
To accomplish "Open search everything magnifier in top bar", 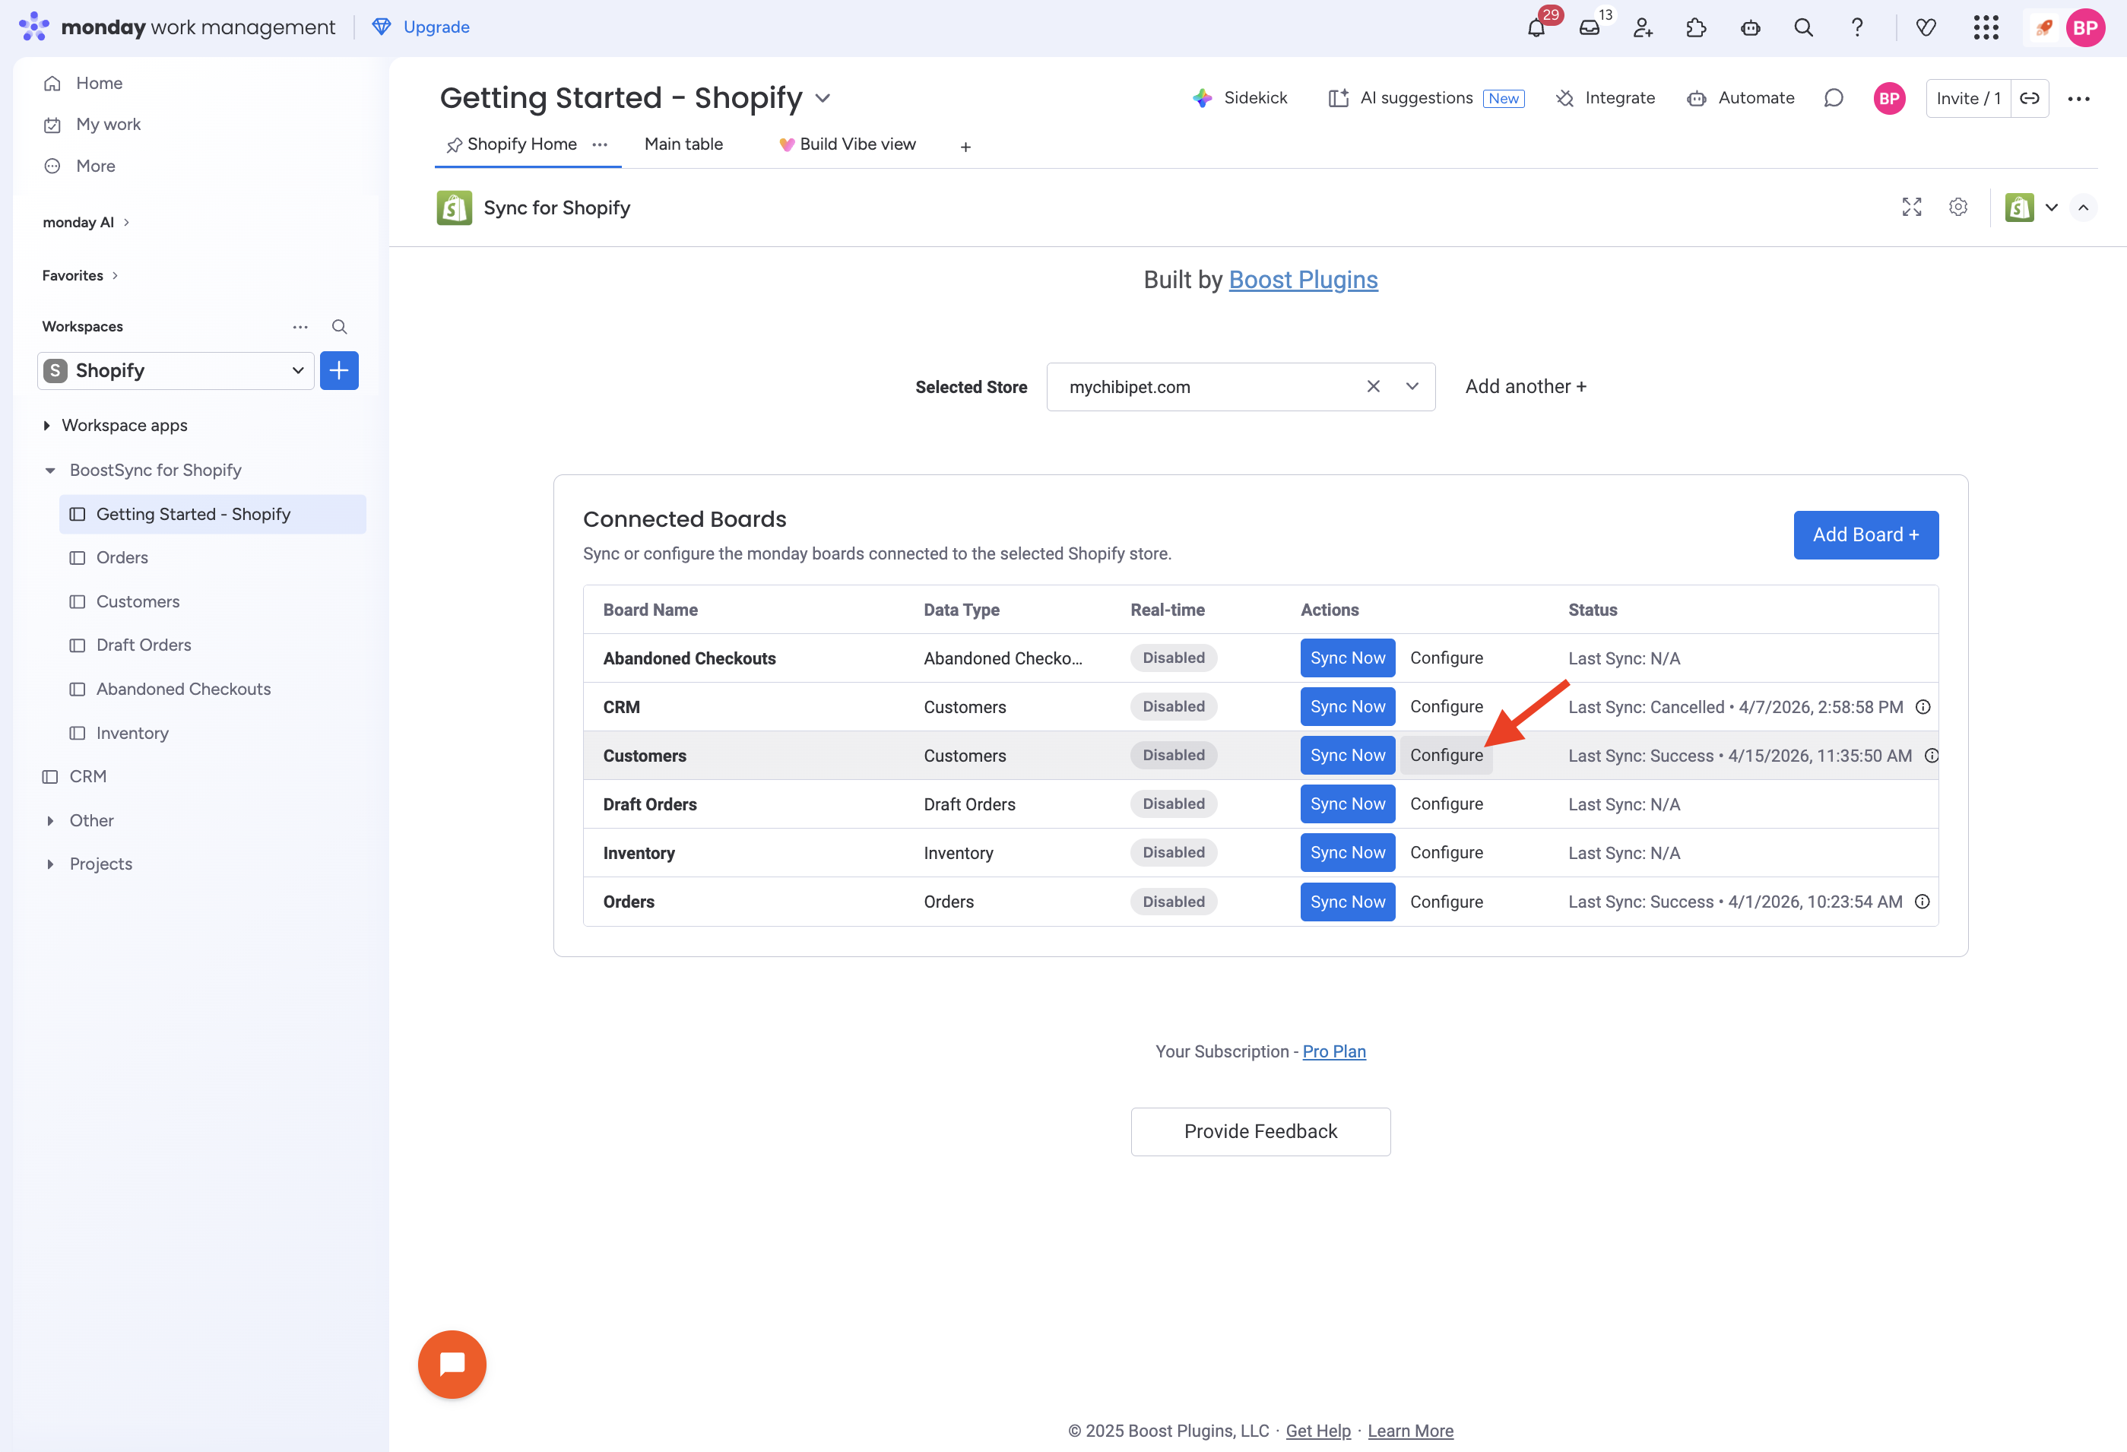I will point(1803,27).
